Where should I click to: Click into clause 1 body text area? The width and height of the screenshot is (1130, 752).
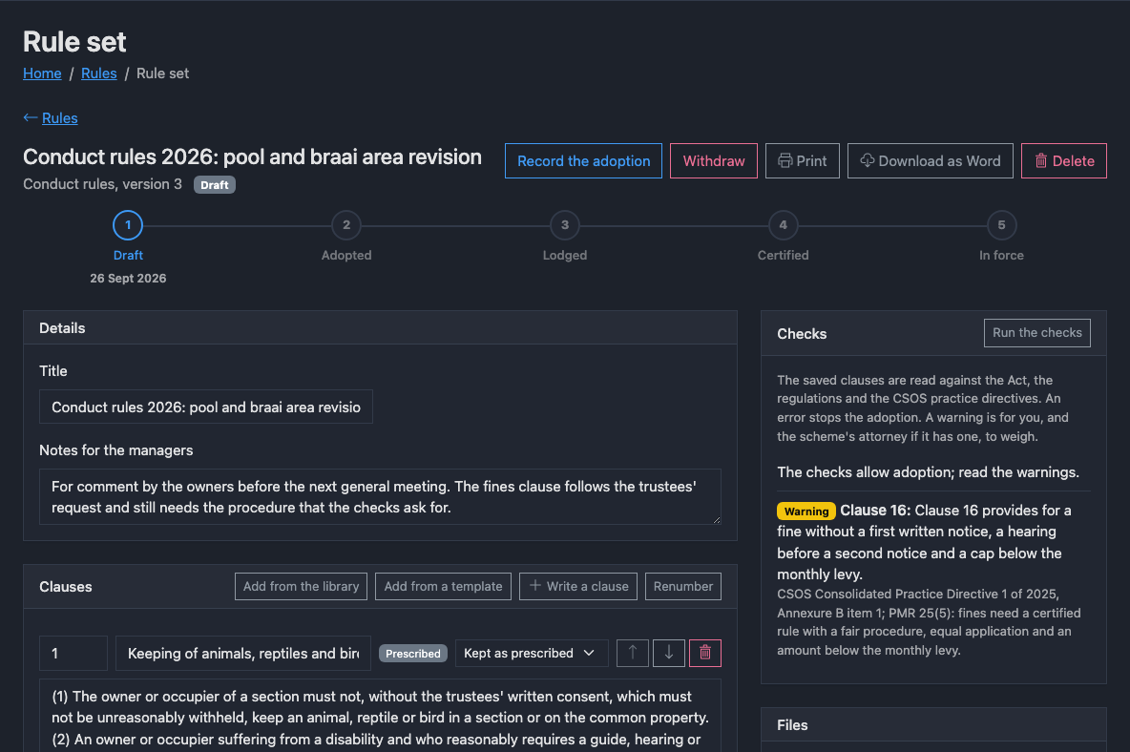[x=381, y=716]
